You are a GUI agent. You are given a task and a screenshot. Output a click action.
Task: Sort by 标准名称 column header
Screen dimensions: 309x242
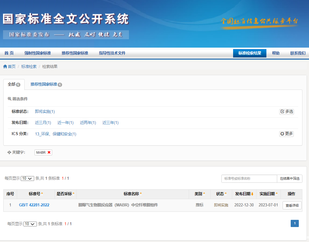[132, 194]
